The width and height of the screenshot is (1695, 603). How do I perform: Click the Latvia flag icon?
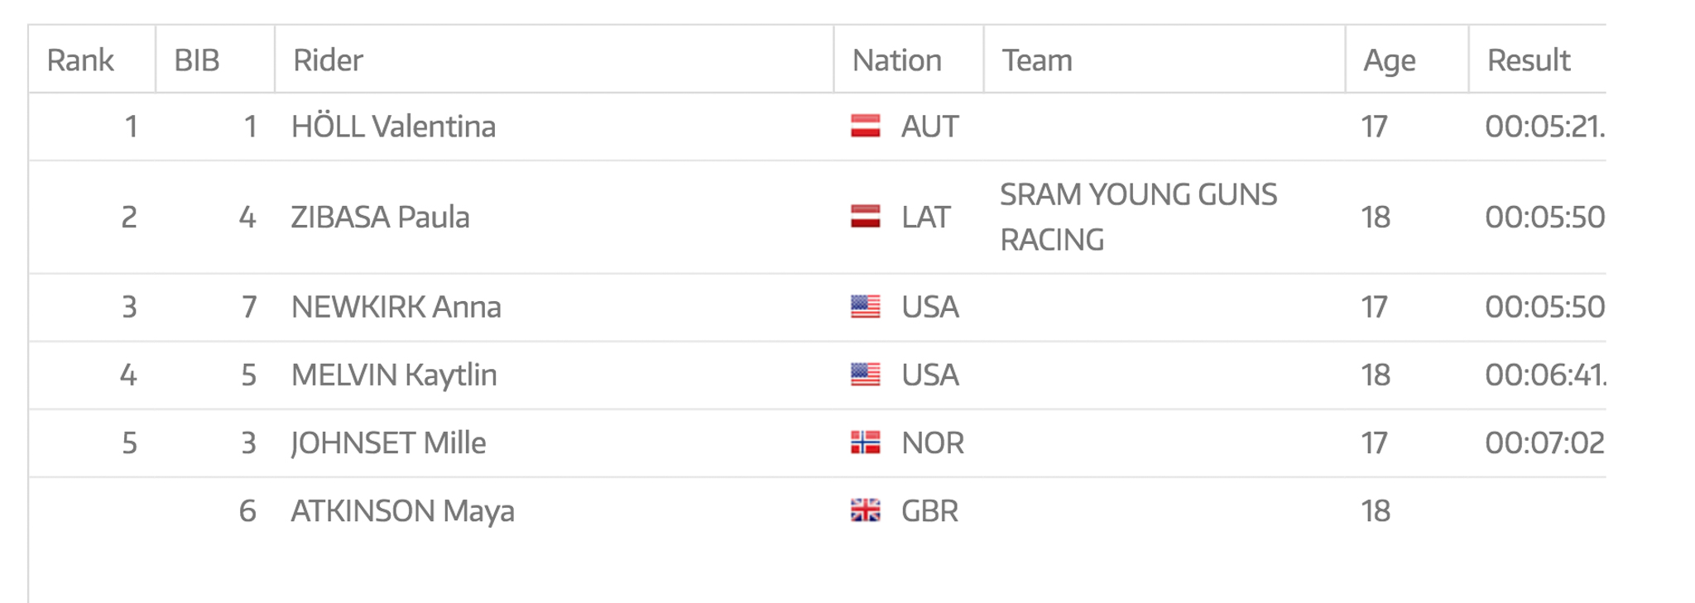(x=865, y=217)
